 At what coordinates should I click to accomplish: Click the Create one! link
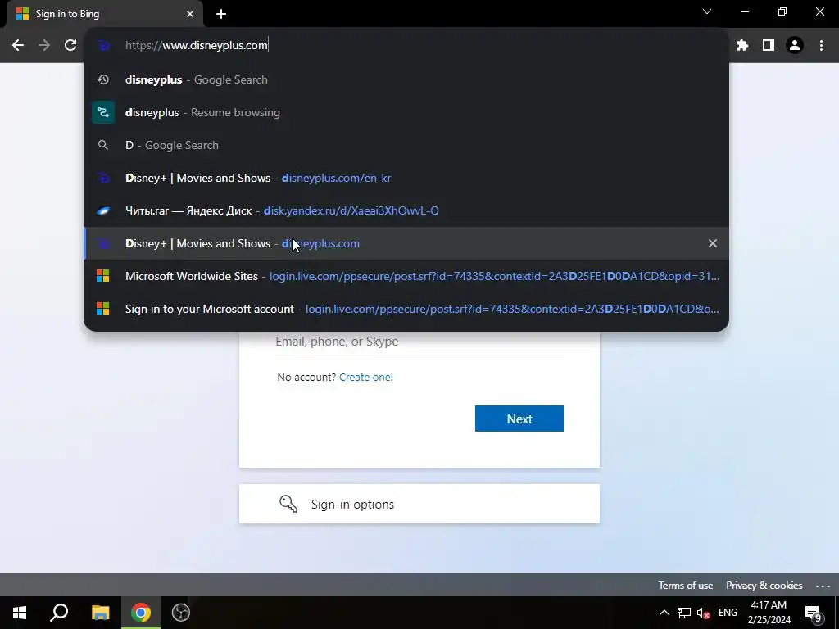point(366,377)
